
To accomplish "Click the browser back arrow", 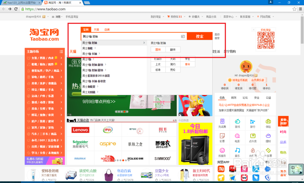I will [x=4, y=9].
